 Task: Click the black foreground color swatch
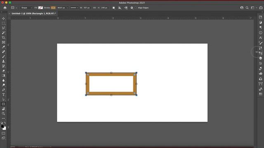pos(2,126)
